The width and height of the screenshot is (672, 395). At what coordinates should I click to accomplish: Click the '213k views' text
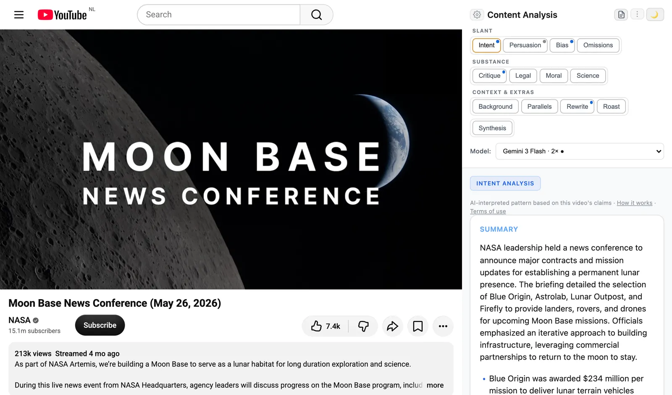tap(33, 354)
